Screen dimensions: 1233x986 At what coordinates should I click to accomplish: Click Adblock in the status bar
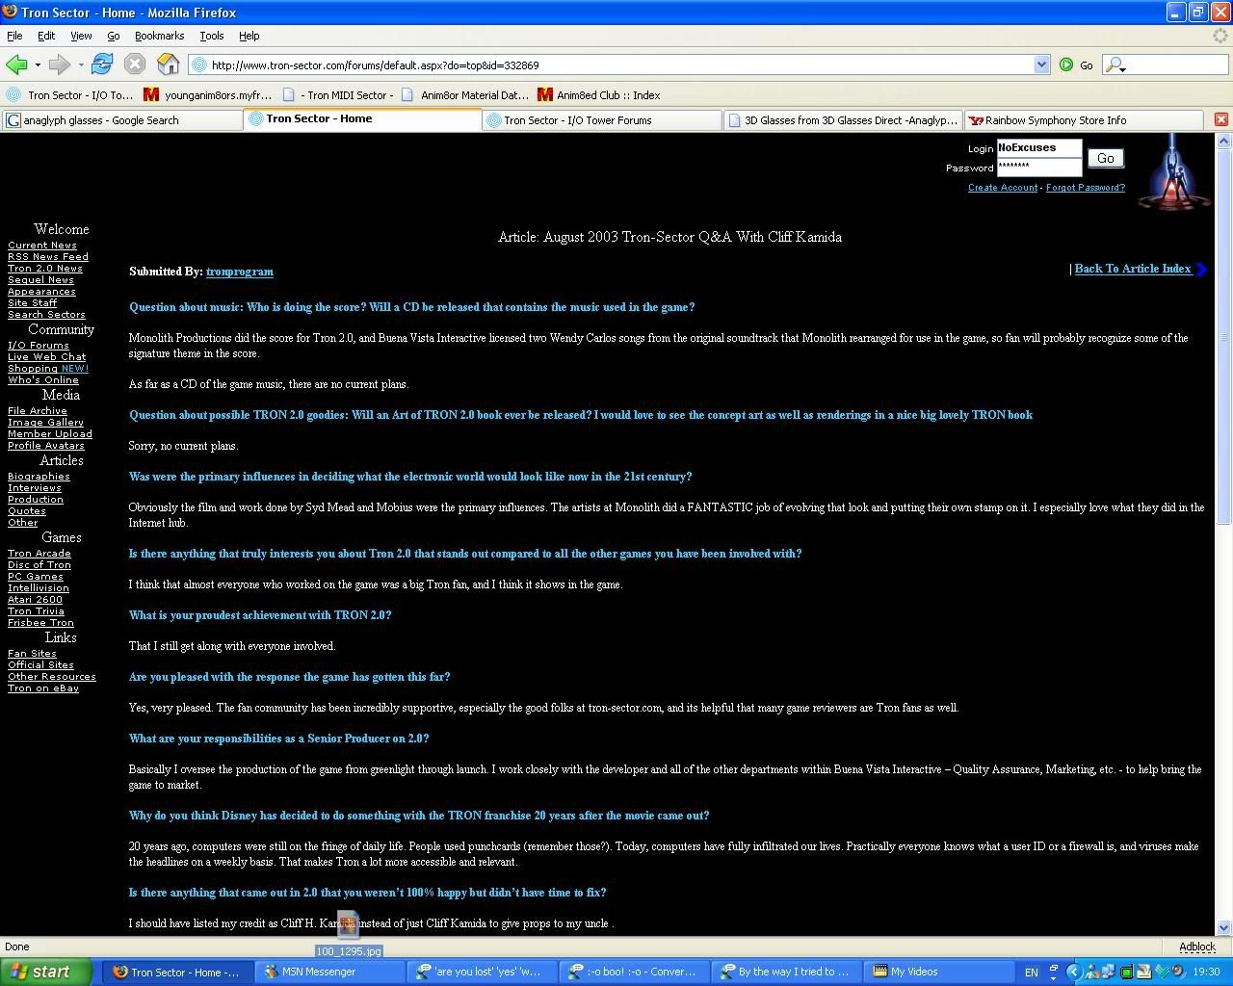tap(1197, 947)
